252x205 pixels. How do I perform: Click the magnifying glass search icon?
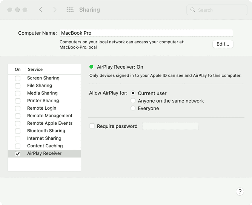[193, 10]
